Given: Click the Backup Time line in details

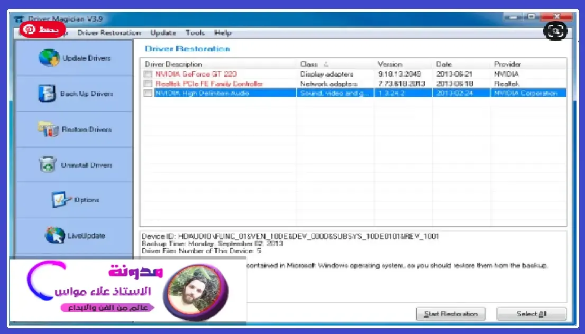Looking at the screenshot, I should click(x=212, y=244).
